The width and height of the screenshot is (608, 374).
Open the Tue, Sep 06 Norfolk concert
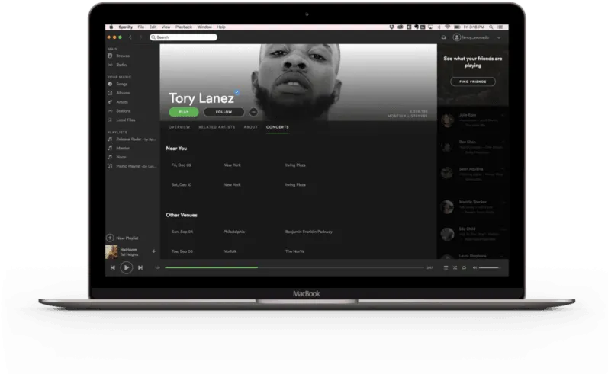298,251
